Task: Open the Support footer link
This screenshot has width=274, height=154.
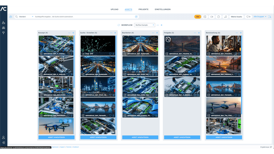Action: (x=62, y=147)
